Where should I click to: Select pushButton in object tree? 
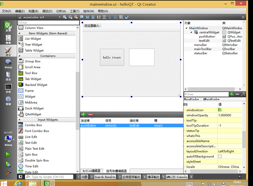pyautogui.click(x=207, y=37)
